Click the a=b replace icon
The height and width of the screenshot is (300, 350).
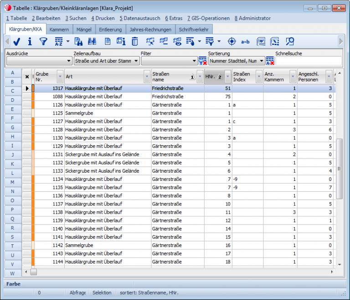(245, 42)
